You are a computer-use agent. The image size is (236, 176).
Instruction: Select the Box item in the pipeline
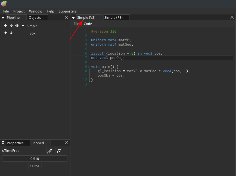(32, 33)
